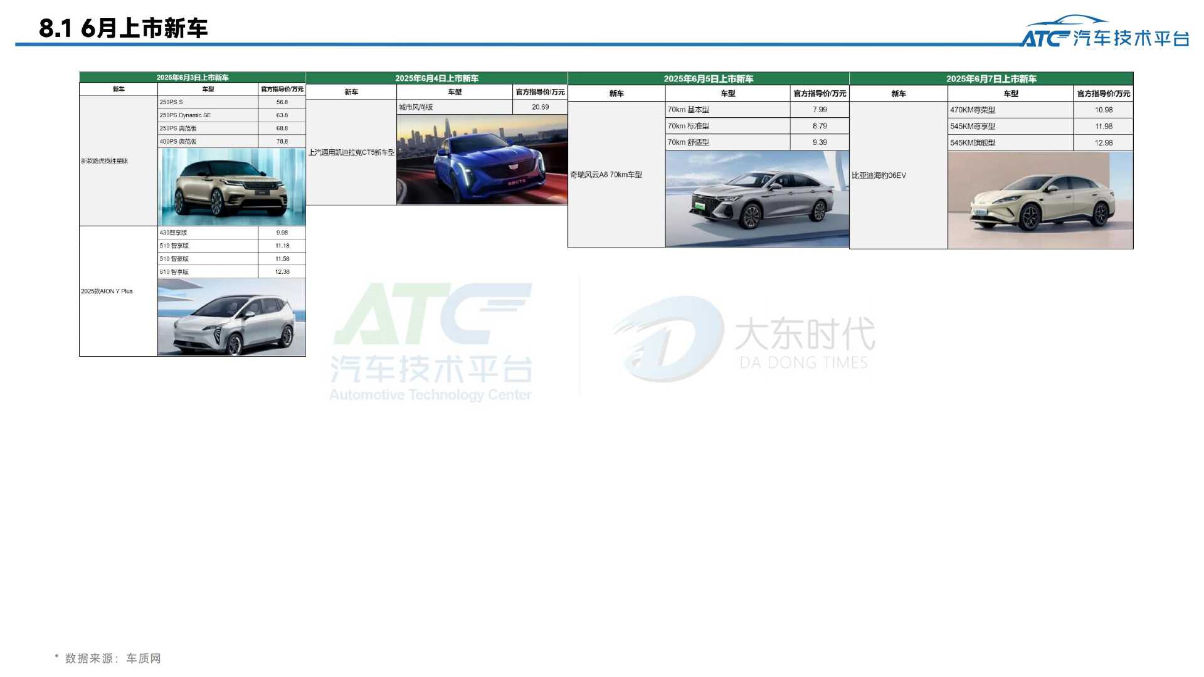Click the '2025款AION Y Plus' name cell
Image resolution: width=1204 pixels, height=677 pixels.
pos(119,291)
